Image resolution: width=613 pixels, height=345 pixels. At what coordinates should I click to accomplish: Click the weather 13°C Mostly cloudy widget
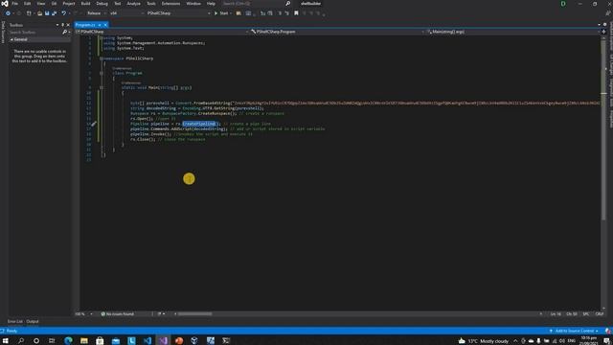483,341
